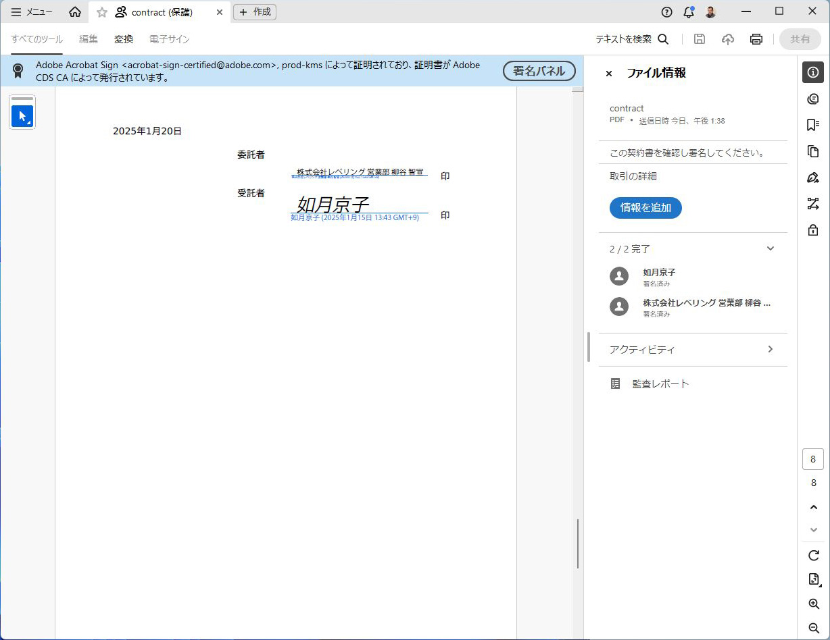
Task: Click the upload to cloud icon
Action: point(728,39)
